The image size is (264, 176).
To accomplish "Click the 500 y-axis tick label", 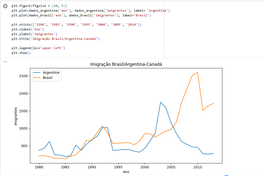I will click(24, 146).
